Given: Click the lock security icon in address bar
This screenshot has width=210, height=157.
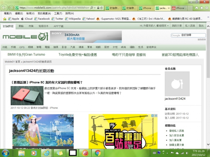Looking at the screenshot, I should 98,8.
